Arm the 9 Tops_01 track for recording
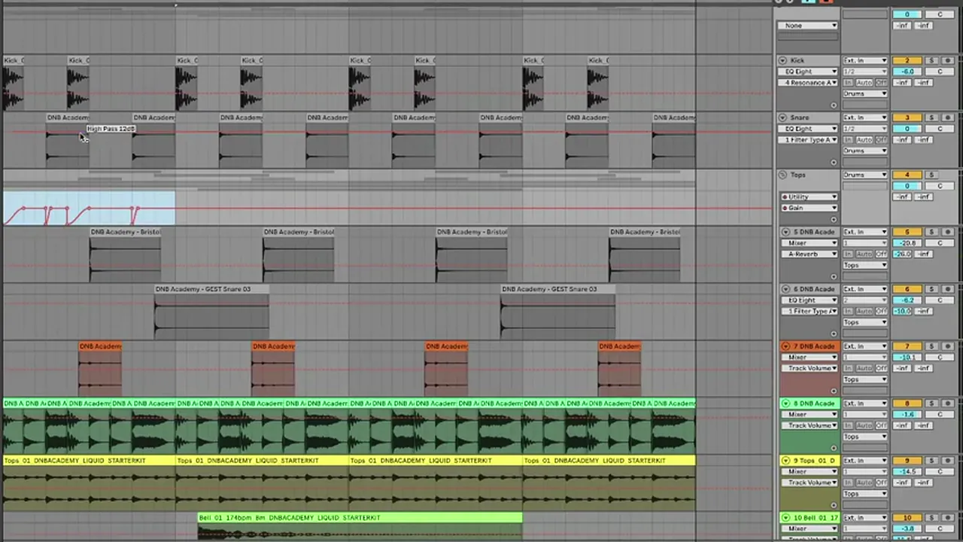This screenshot has width=963, height=542. coord(948,461)
